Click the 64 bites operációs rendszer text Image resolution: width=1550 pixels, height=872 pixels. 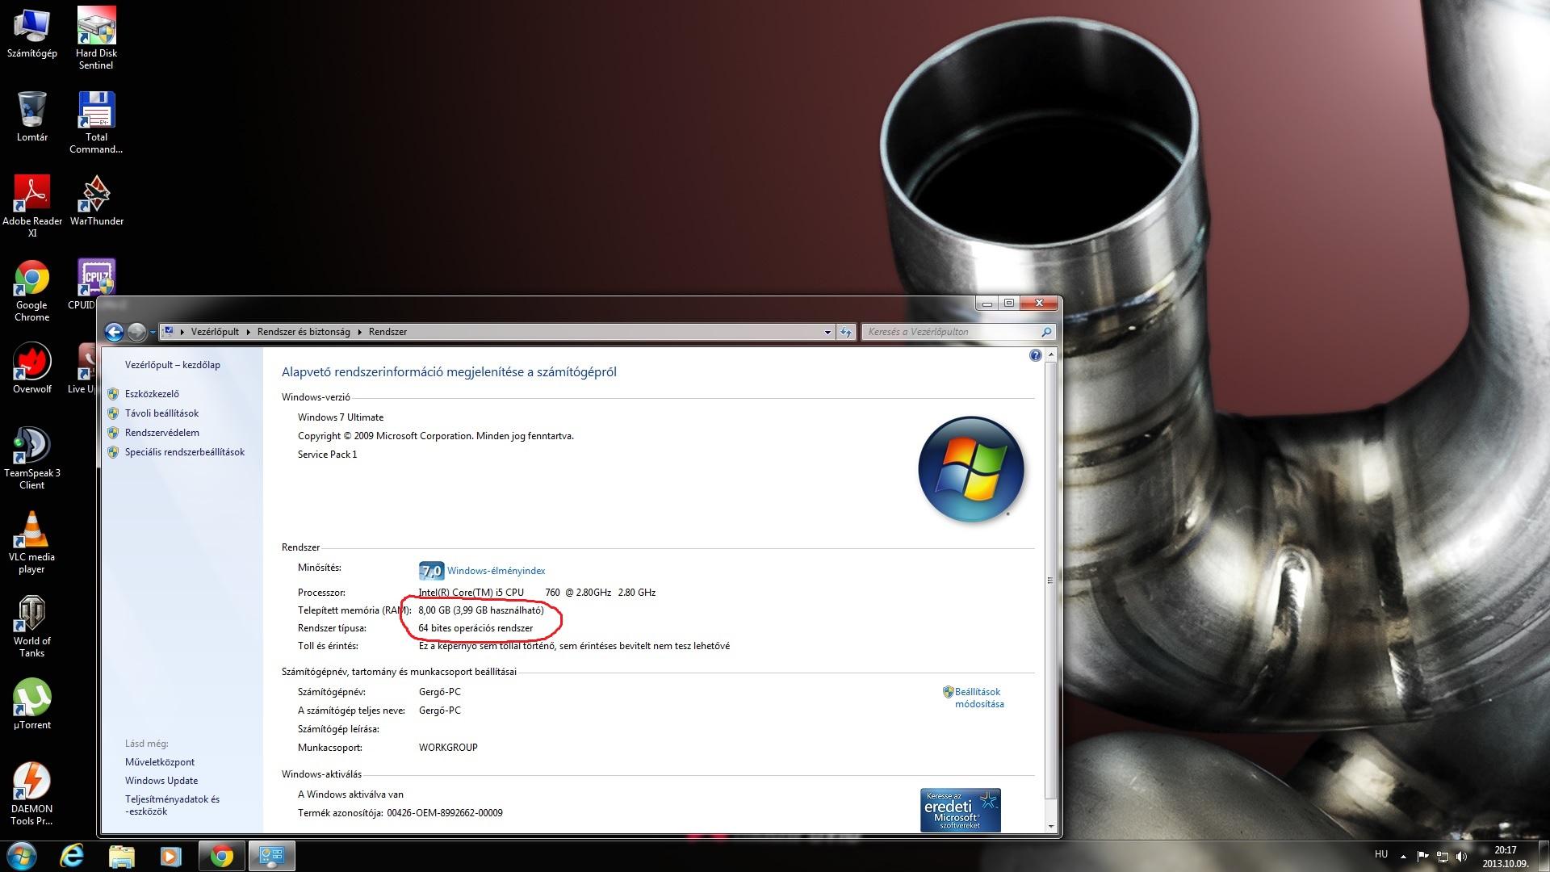(475, 628)
